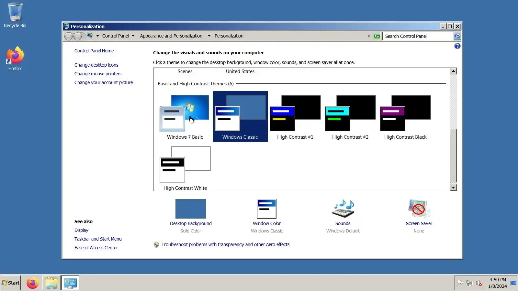Select the Windows Classic theme
Viewport: 518px width, 291px height.
coord(240,117)
